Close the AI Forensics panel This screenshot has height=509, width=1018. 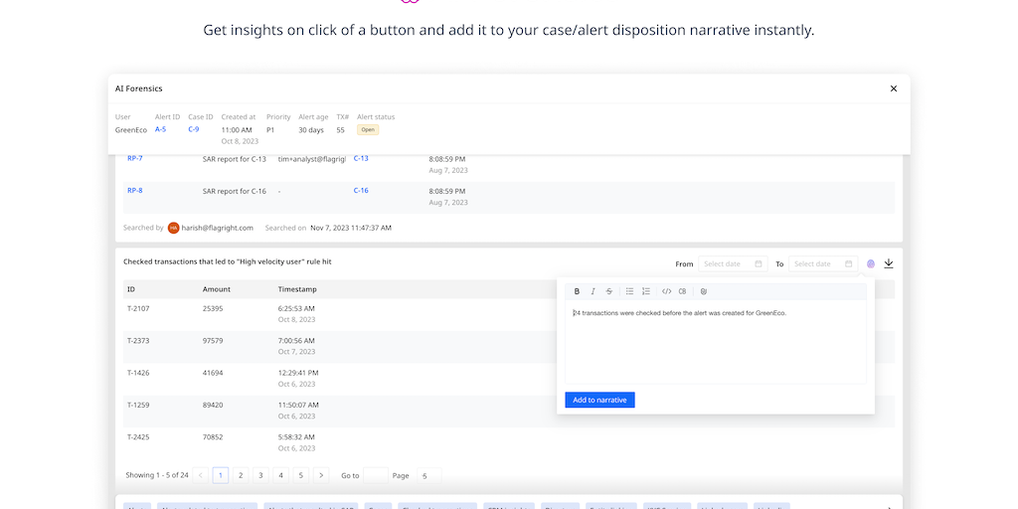893,88
